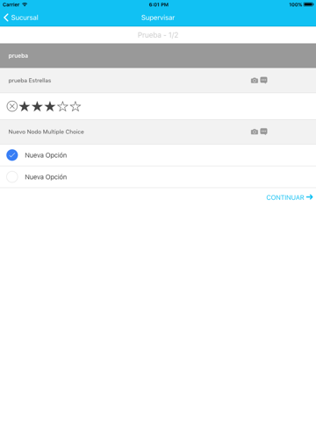This screenshot has height=421, width=316.
Task: Set rating to three stars
Action: coord(50,106)
